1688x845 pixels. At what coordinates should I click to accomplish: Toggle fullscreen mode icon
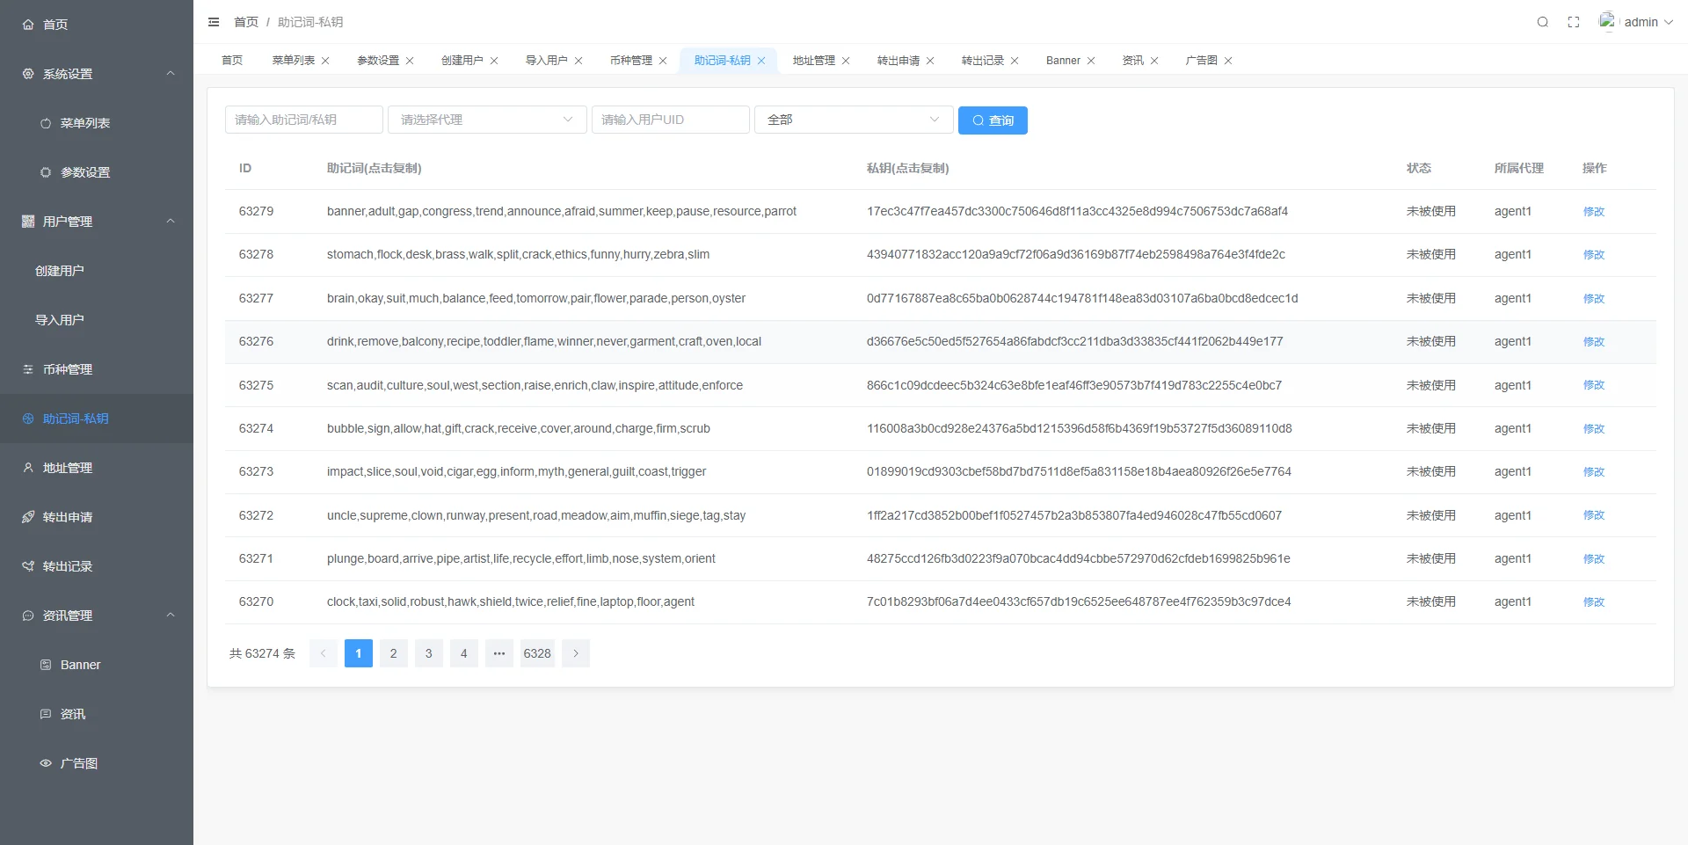point(1574,22)
